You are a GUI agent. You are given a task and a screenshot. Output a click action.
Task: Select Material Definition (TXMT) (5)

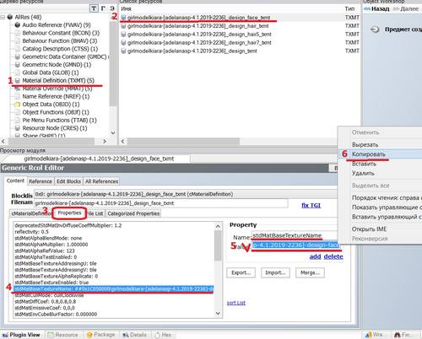click(x=58, y=80)
